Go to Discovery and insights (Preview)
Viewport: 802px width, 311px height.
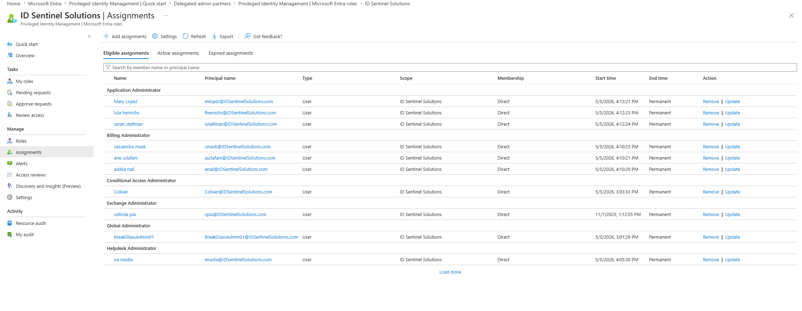tap(48, 186)
